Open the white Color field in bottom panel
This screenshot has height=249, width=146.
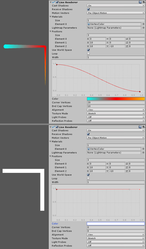point(116,224)
